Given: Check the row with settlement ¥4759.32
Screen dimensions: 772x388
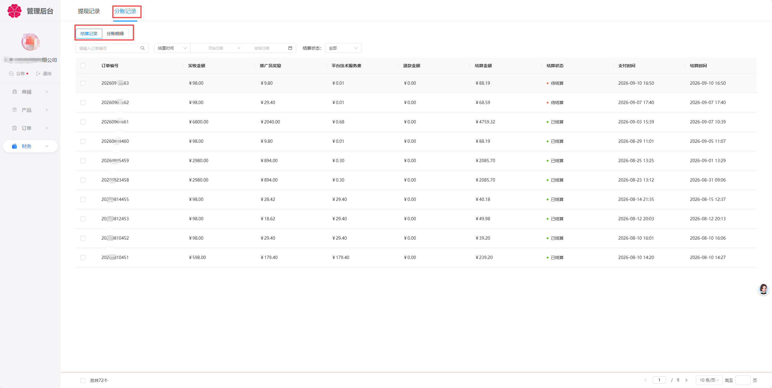Looking at the screenshot, I should [x=83, y=122].
